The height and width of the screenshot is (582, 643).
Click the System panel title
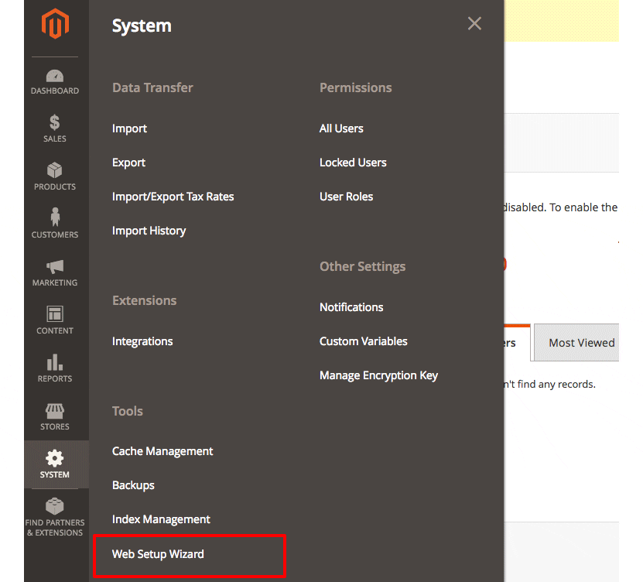pos(142,26)
